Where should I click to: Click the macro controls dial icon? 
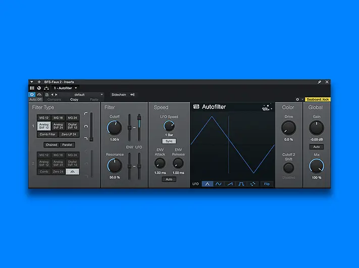coord(39,88)
